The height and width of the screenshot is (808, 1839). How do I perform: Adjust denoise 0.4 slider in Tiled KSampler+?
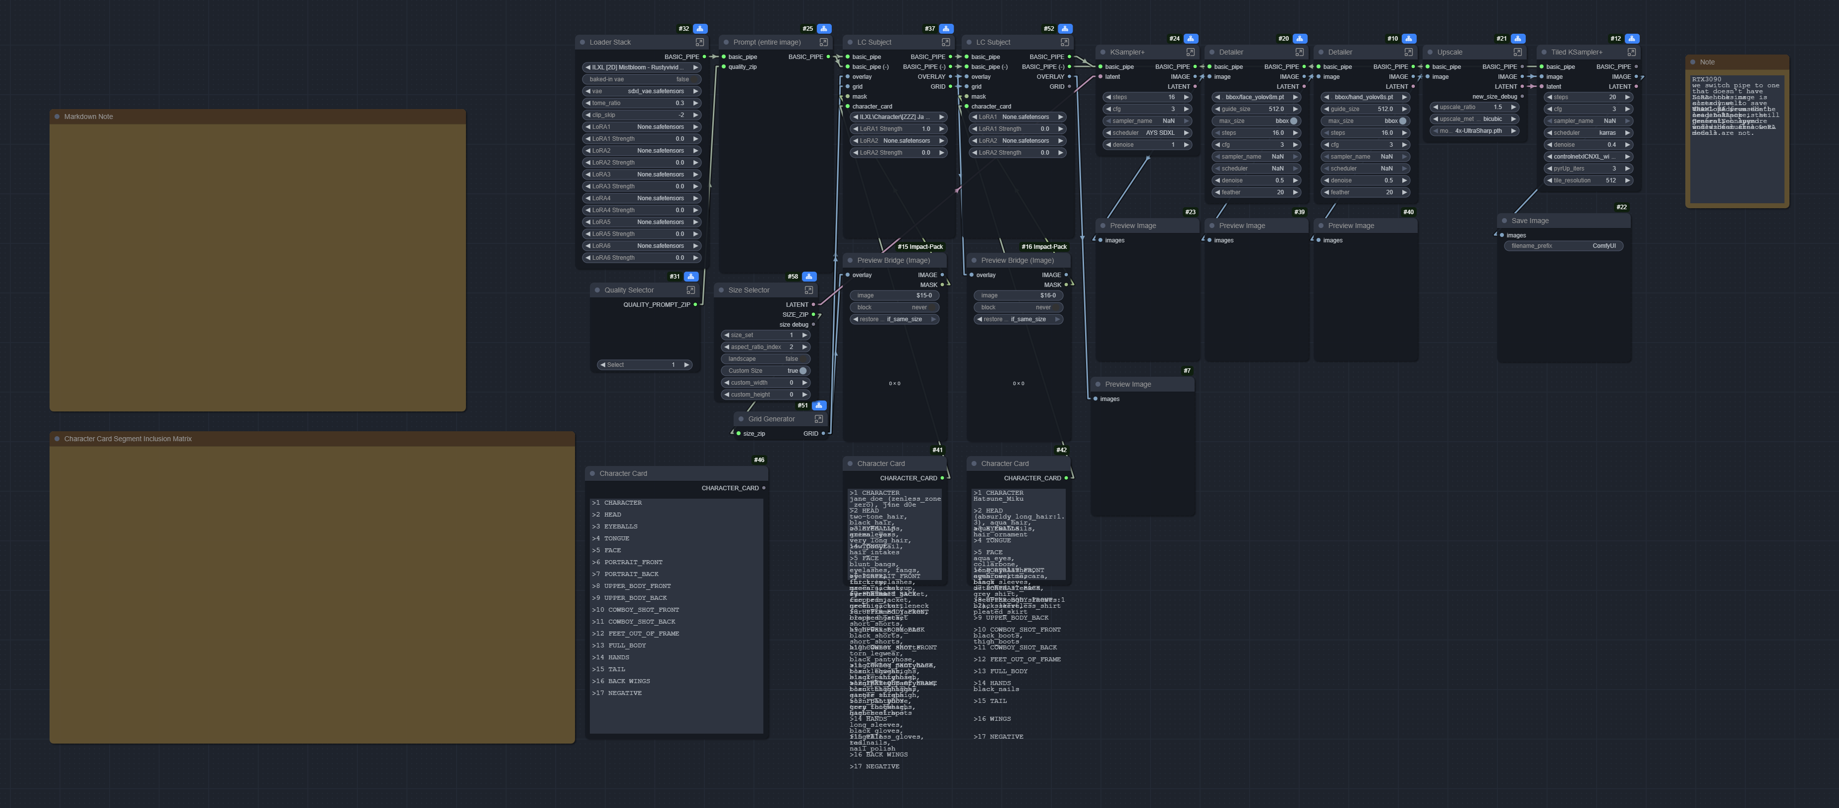pos(1588,145)
